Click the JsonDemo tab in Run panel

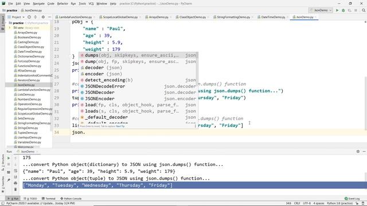tap(28, 152)
